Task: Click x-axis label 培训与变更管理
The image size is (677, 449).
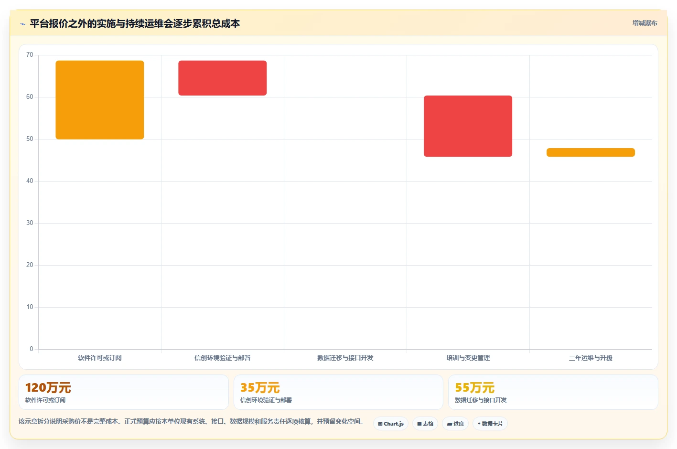Action: 468,358
